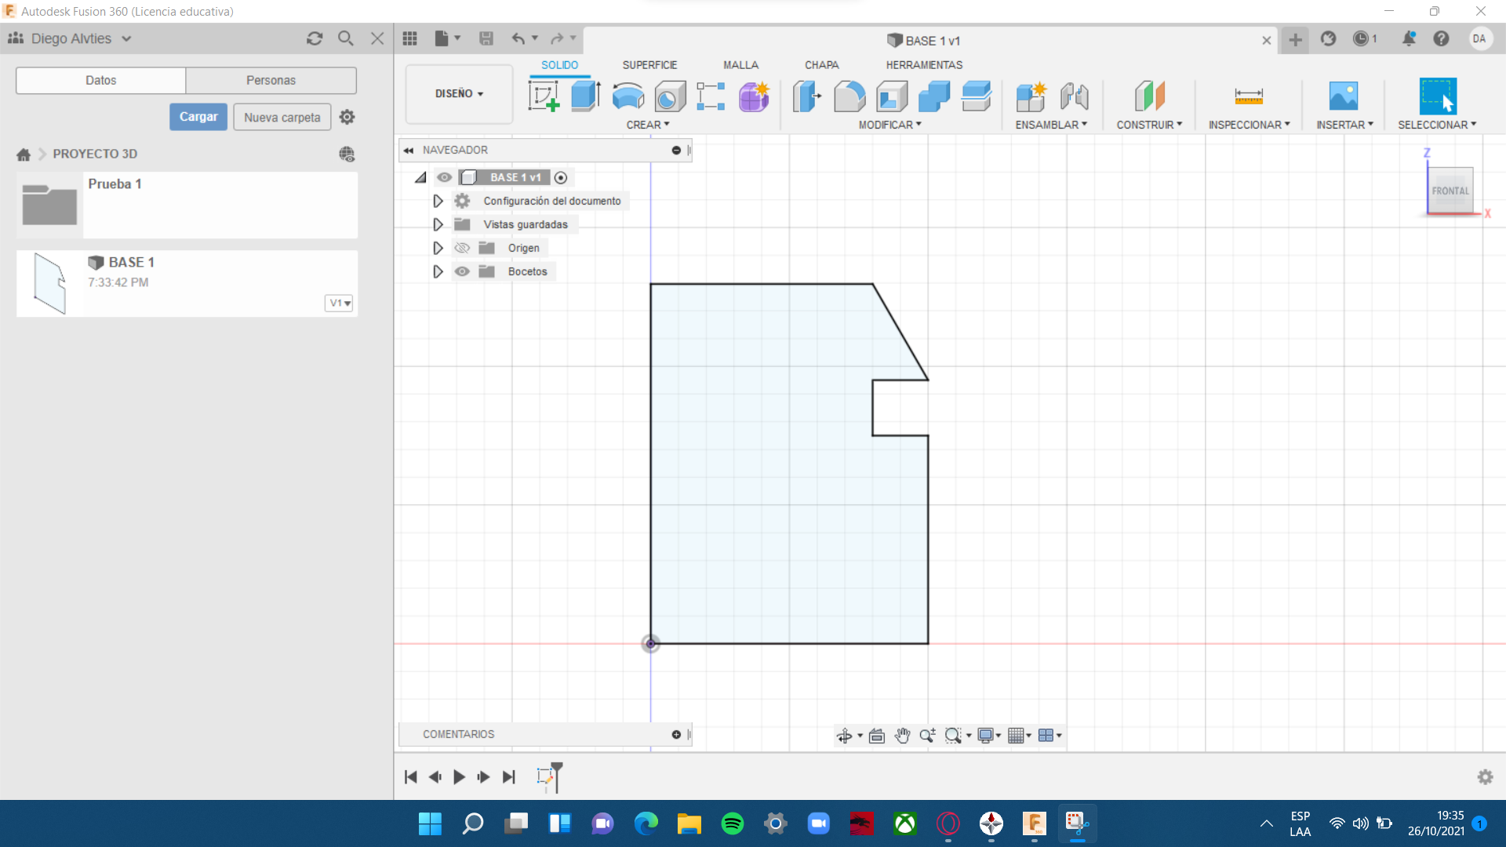Open the CREAR dropdown menu
This screenshot has width=1506, height=847.
point(648,125)
